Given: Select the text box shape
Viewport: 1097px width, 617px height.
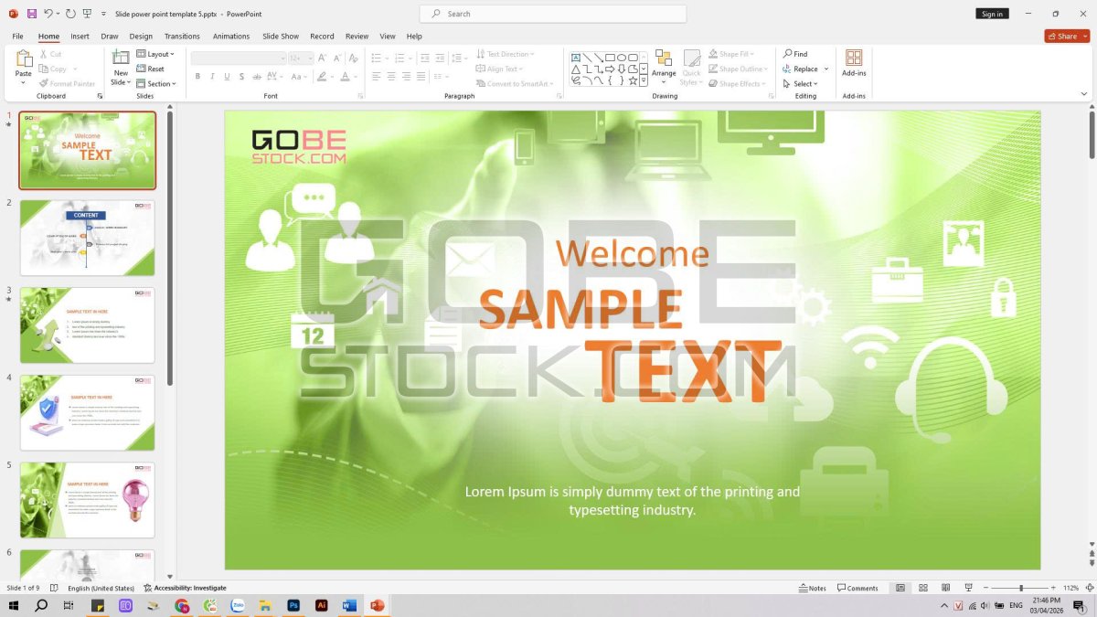Looking at the screenshot, I should click(576, 58).
